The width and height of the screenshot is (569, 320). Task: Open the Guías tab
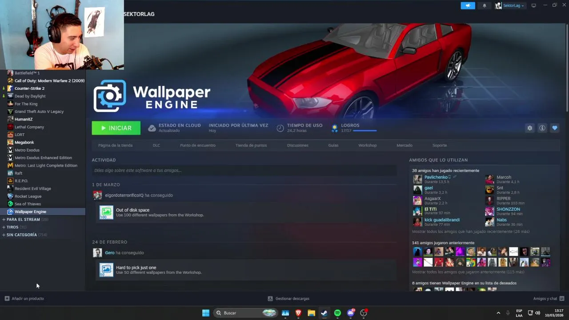[333, 145]
